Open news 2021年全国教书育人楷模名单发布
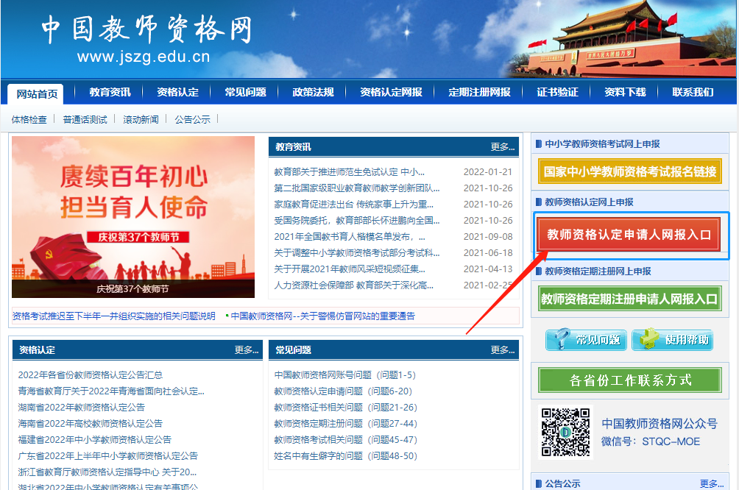Image resolution: width=739 pixels, height=490 pixels. coord(350,236)
